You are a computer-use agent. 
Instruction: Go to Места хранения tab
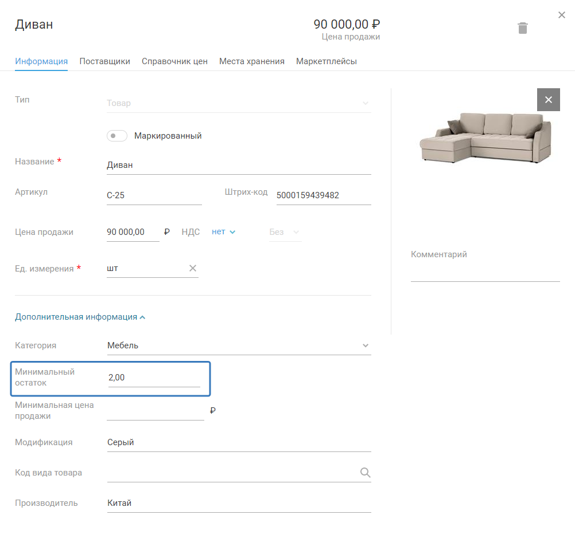point(251,61)
